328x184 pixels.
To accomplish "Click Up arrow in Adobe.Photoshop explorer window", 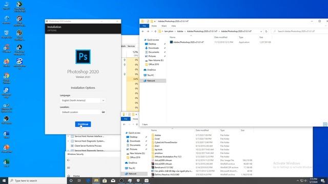I will click(155, 31).
